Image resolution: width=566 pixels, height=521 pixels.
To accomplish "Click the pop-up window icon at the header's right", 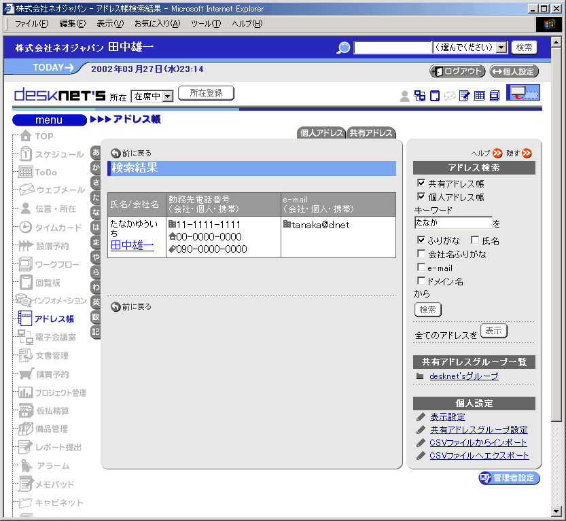I will pos(523,92).
